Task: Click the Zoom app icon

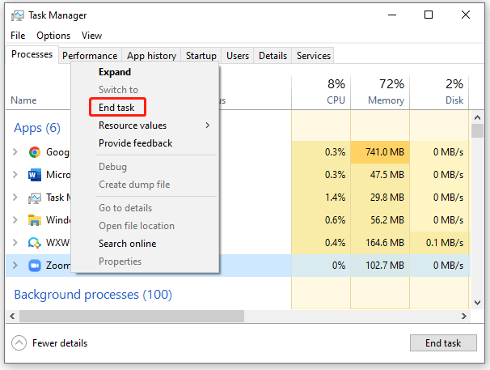Action: 35,266
